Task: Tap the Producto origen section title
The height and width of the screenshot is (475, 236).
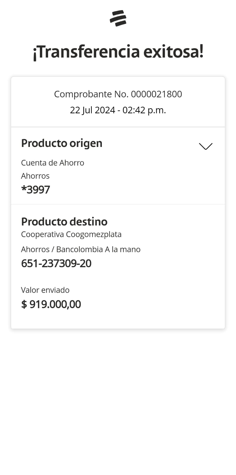Action: (62, 143)
